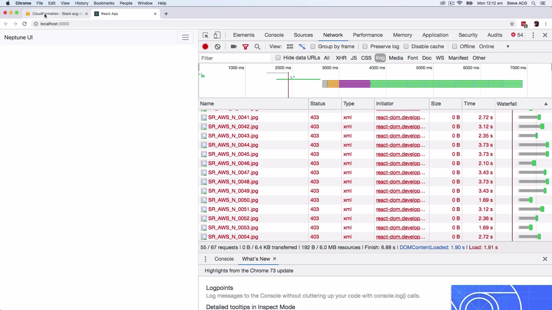The height and width of the screenshot is (310, 552).
Task: Open network search magnifier
Action: [257, 46]
